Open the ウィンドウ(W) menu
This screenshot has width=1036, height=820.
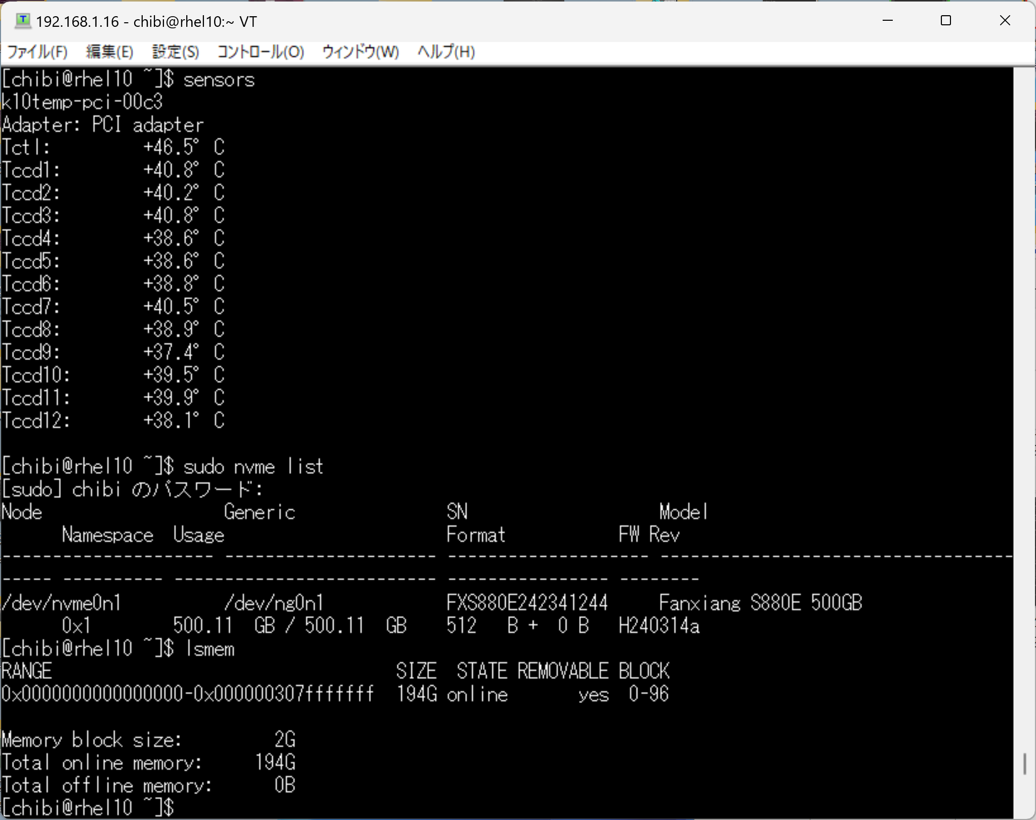[360, 52]
